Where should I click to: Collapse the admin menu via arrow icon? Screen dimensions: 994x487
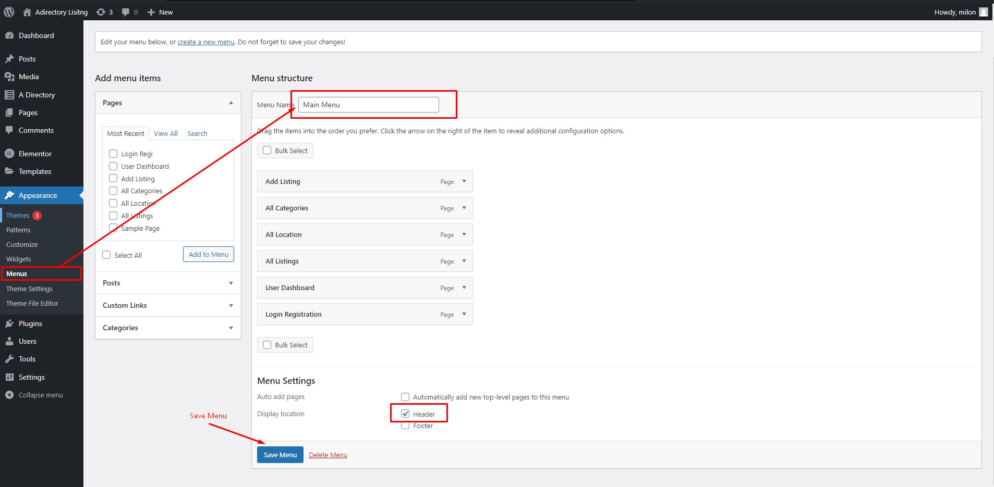coord(9,394)
